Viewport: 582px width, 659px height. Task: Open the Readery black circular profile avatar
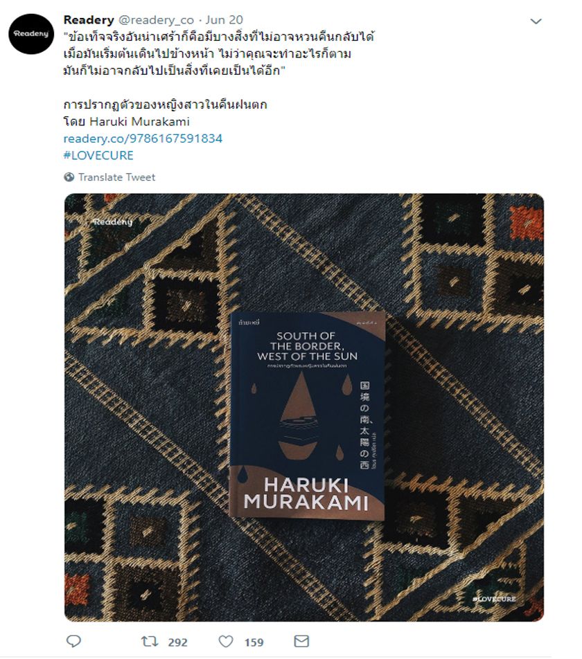(x=31, y=34)
